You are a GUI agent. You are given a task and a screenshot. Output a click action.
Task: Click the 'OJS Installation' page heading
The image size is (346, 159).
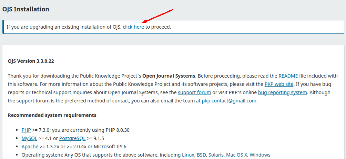click(26, 9)
